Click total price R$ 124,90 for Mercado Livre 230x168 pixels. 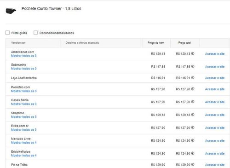[x=183, y=141]
